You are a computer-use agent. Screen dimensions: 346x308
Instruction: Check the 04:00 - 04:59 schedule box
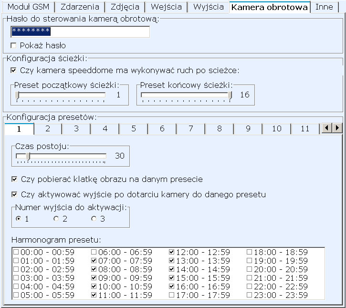16,287
